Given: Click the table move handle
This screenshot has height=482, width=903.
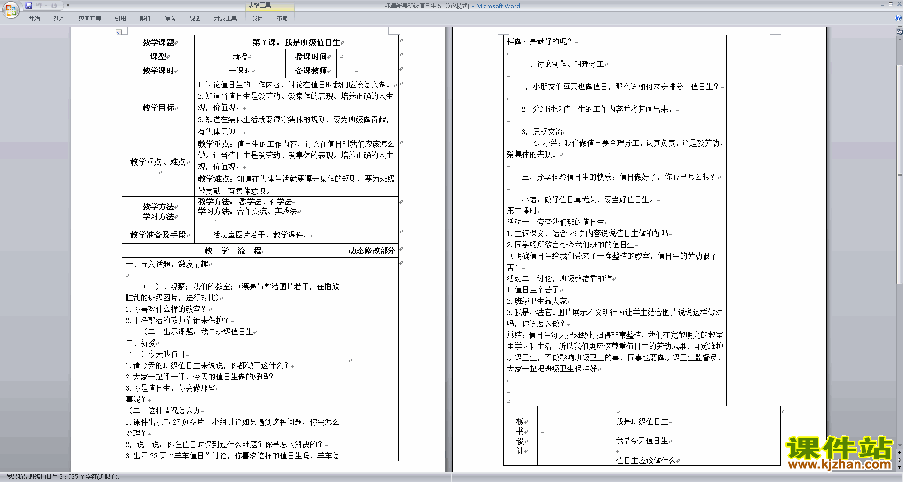Looking at the screenshot, I should pos(119,32).
